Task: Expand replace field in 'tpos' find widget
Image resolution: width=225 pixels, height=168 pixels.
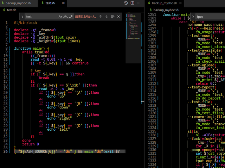Action: pyautogui.click(x=193, y=17)
